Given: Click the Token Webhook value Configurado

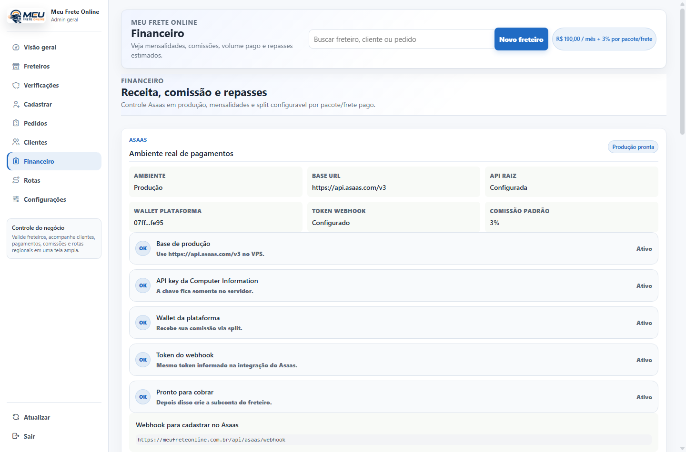Looking at the screenshot, I should (331, 223).
